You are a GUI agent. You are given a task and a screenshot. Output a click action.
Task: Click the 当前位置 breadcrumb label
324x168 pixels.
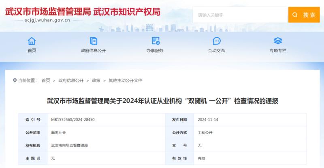coord(28,80)
